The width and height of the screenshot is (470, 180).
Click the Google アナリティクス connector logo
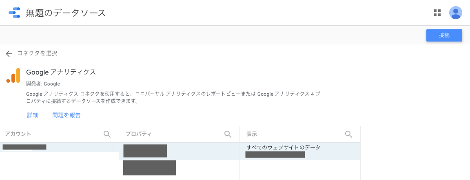(x=13, y=75)
